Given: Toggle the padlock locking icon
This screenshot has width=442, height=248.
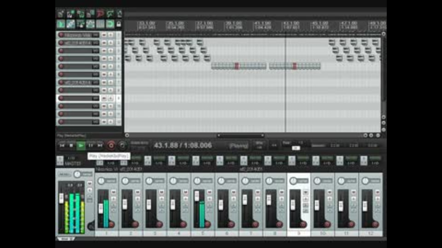Looking at the screenshot, I should pyautogui.click(x=119, y=24).
